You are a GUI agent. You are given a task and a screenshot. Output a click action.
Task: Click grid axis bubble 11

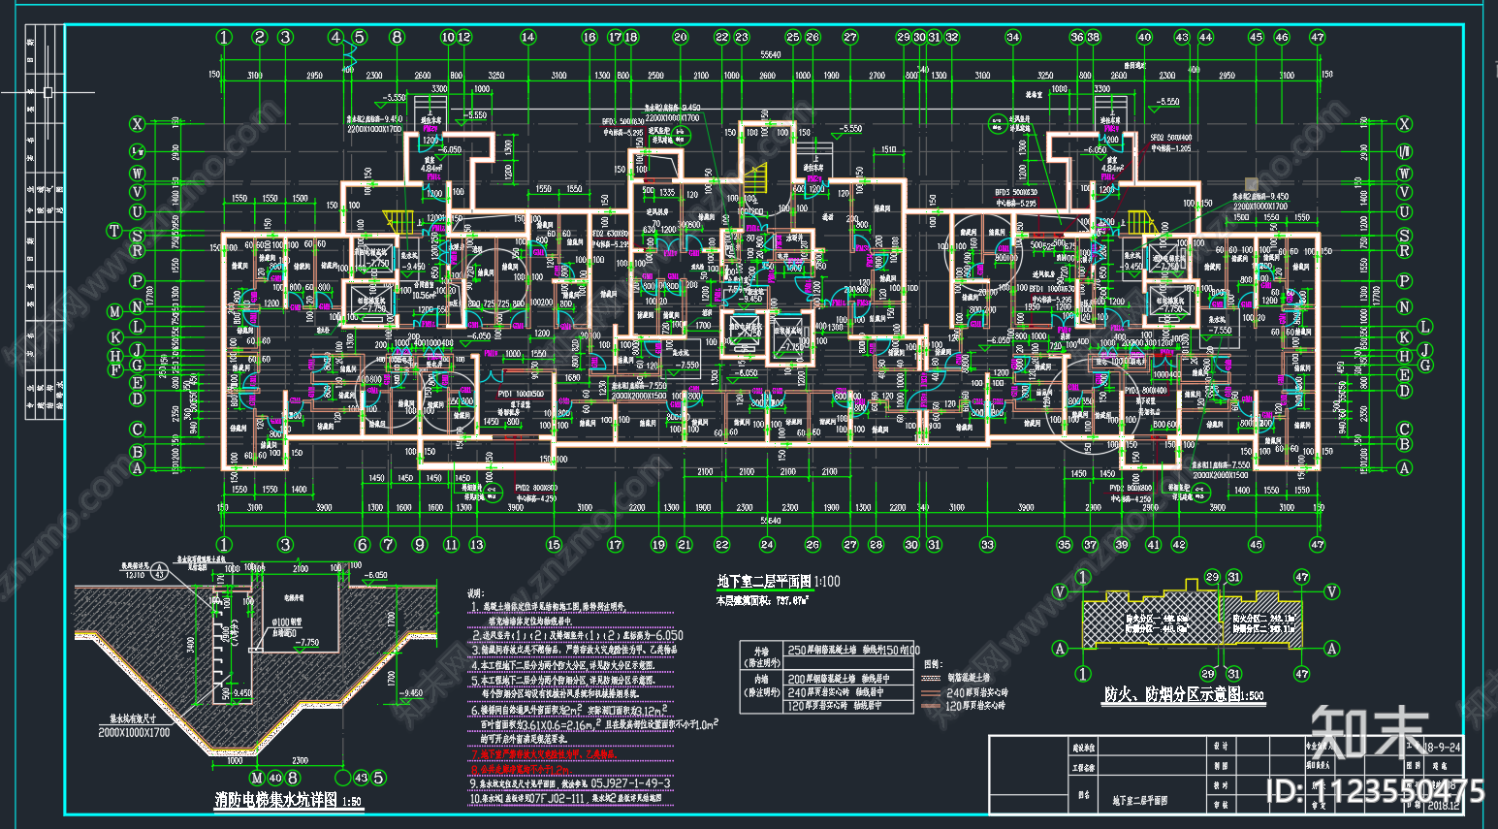(x=451, y=545)
